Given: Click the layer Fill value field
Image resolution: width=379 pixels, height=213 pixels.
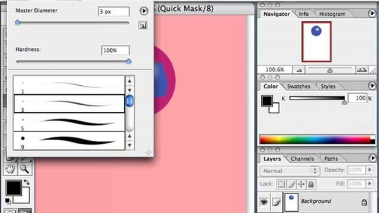Looking at the screenshot, I should point(356,184).
